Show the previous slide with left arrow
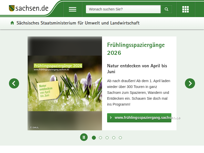Viewport: 204px width, 153px height. 14,83
